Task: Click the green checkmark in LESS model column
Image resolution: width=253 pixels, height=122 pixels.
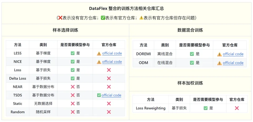Action: 73,53
